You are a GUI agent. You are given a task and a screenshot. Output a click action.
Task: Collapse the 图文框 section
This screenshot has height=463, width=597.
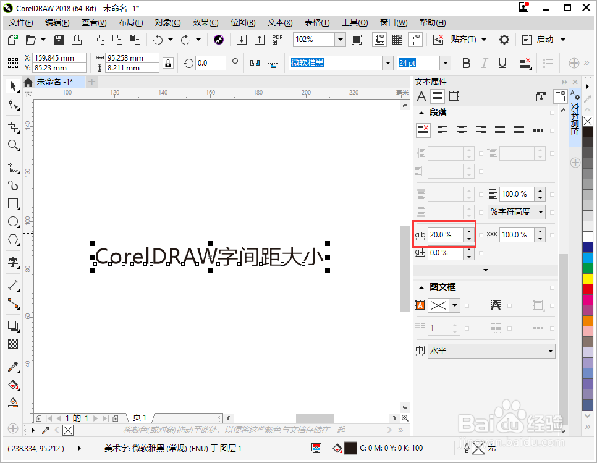click(x=421, y=287)
